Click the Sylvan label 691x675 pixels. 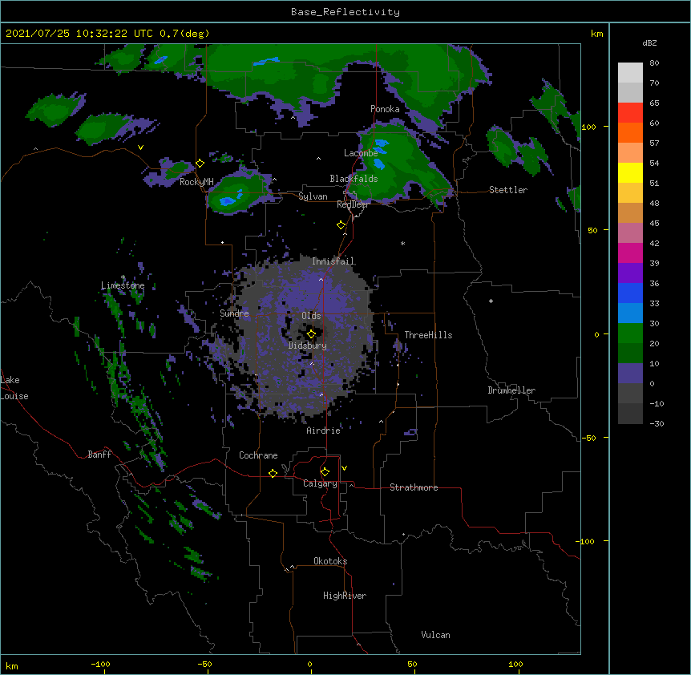pos(313,196)
